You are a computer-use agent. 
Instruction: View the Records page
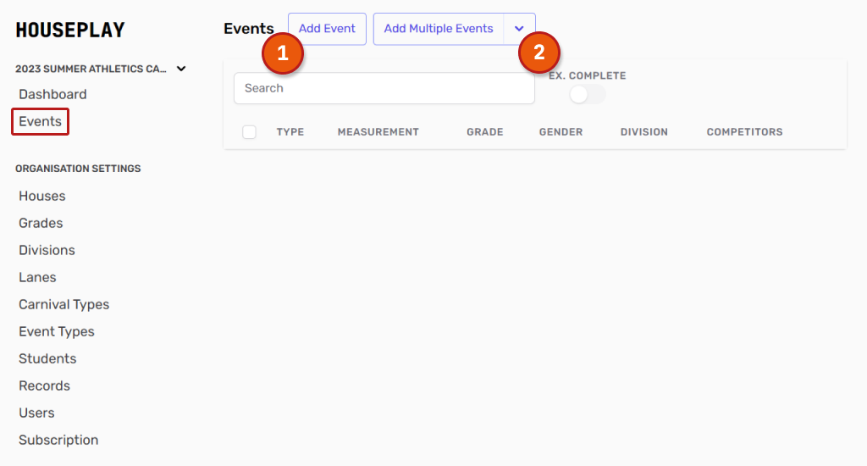44,386
